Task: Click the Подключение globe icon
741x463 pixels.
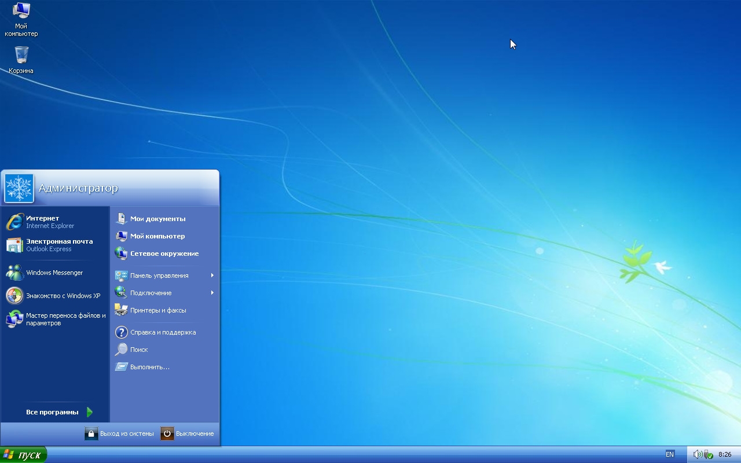Action: 121,293
